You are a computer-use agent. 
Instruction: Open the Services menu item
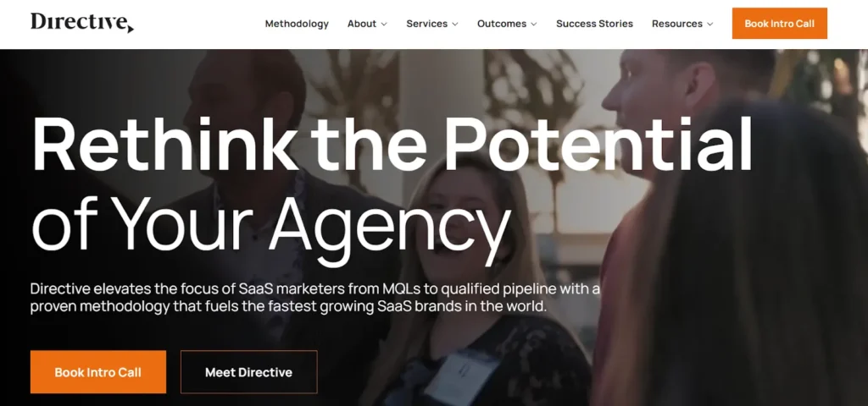pos(427,24)
